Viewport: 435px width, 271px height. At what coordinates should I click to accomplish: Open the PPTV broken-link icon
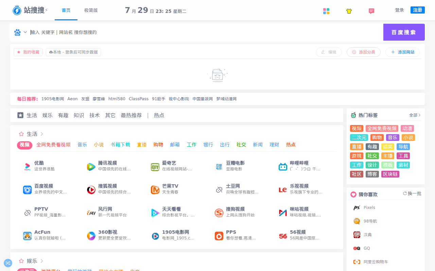coord(28,213)
